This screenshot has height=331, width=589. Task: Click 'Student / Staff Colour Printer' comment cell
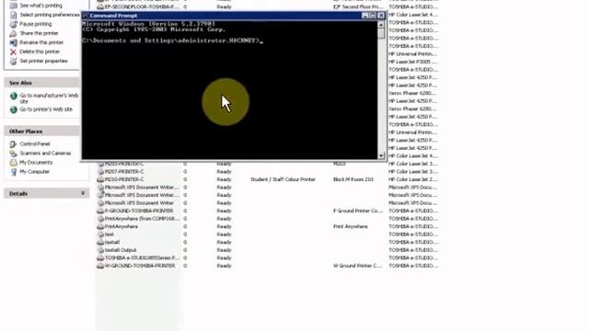point(283,179)
